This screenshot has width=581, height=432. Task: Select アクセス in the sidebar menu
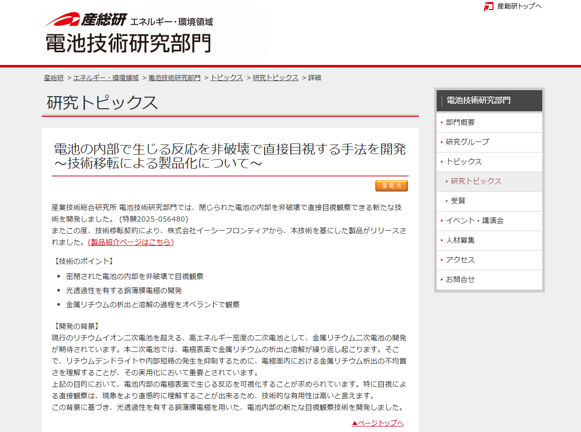click(460, 260)
